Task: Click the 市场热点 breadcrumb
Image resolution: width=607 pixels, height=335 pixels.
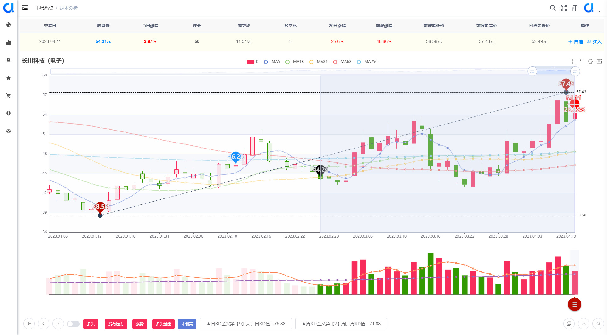Action: click(44, 8)
